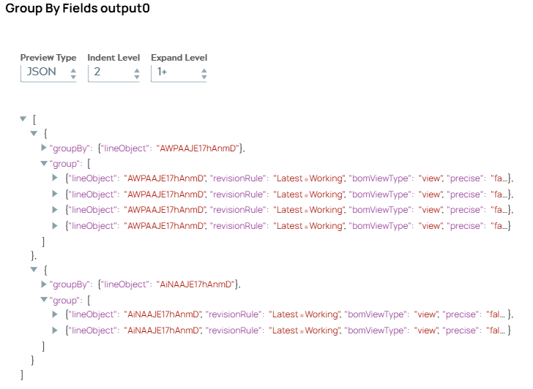Click the "group" key in the first object
The height and width of the screenshot is (389, 533).
coord(65,164)
